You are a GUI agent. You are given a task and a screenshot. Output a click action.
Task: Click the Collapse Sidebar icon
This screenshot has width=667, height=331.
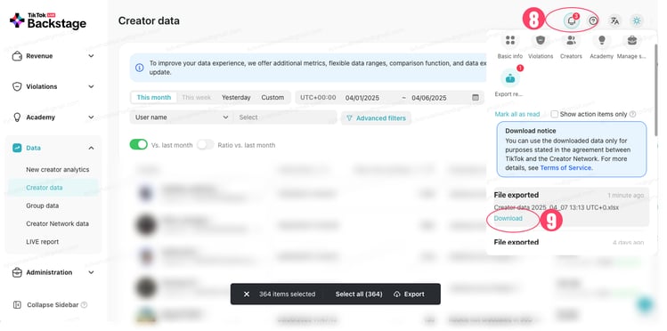[x=17, y=304]
